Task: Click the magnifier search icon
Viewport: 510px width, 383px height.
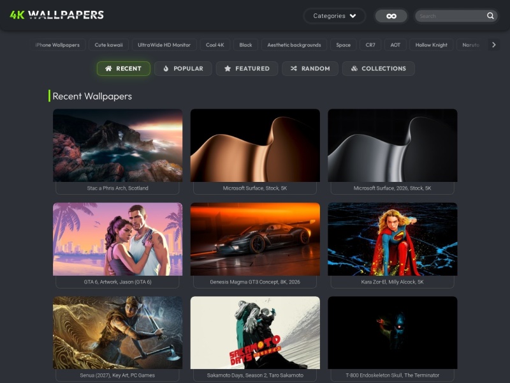Action: [490, 16]
